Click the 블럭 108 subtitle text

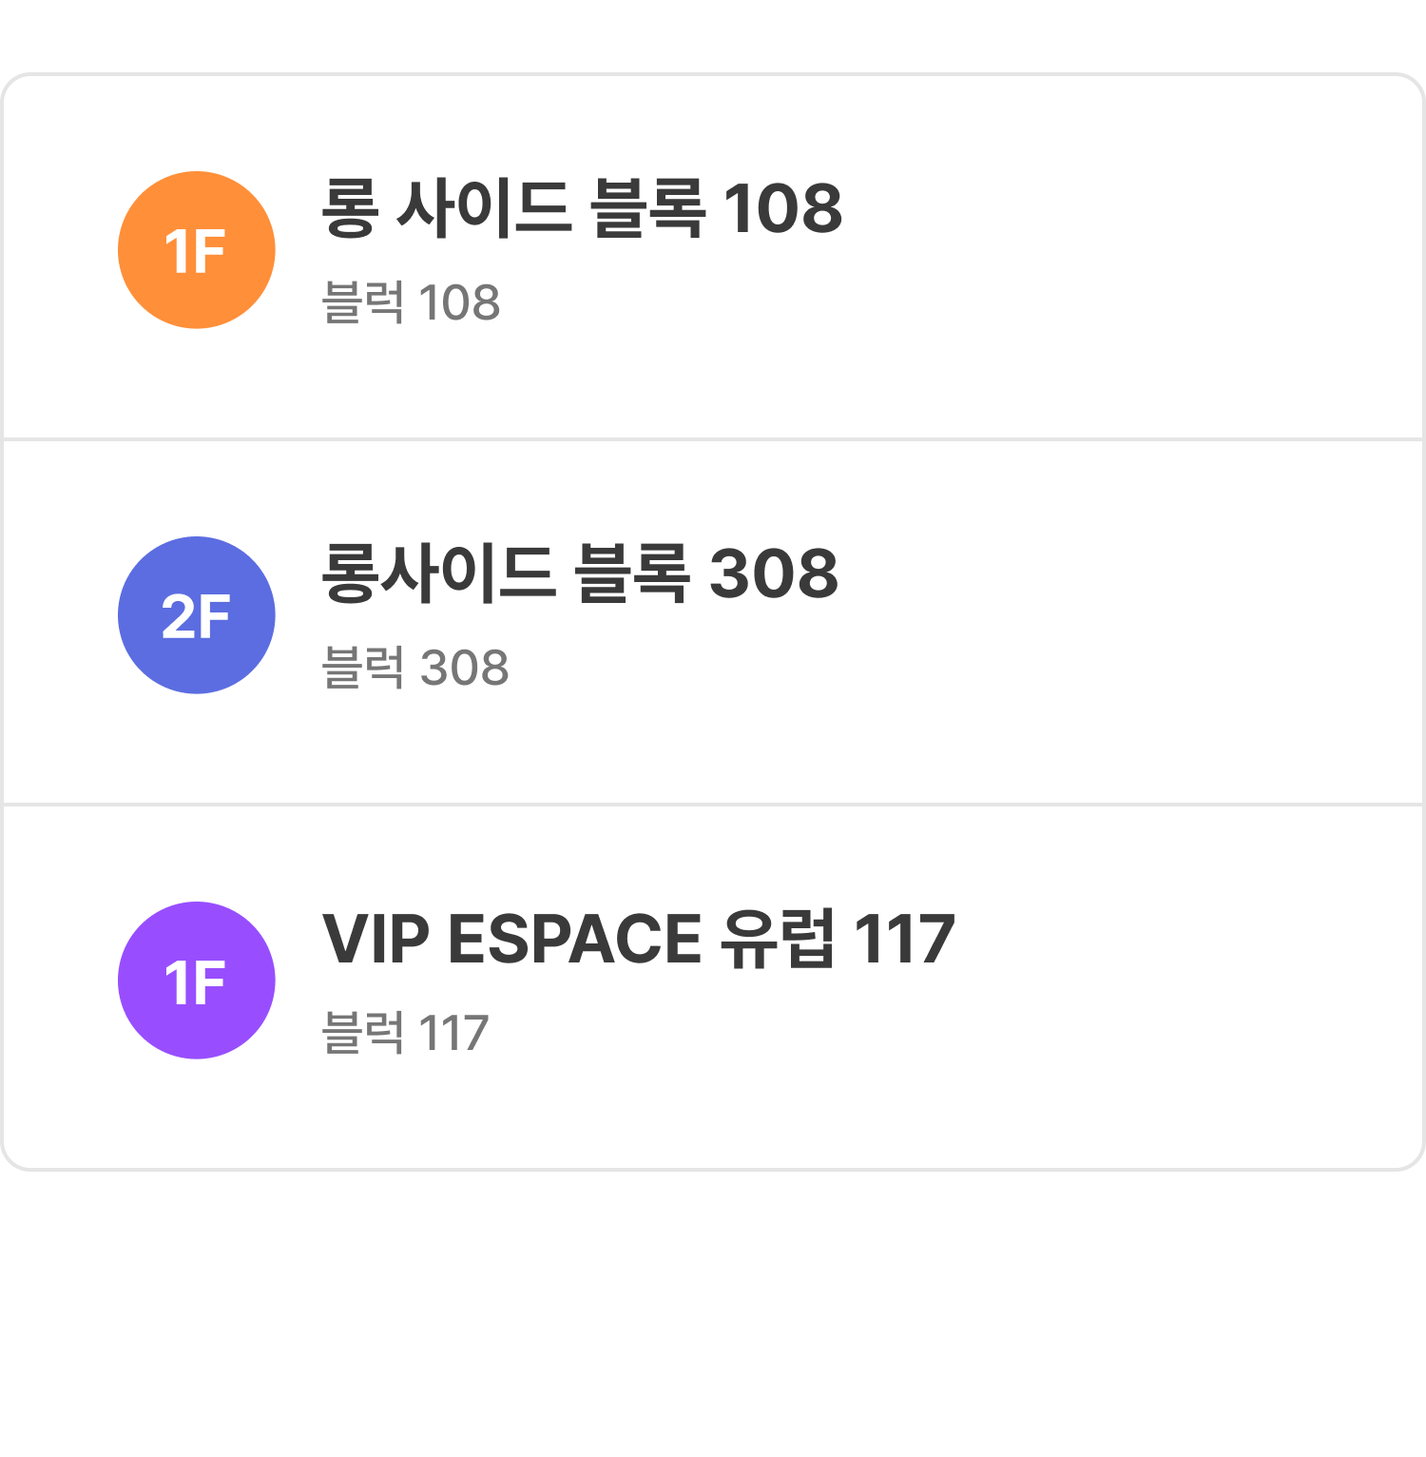tap(411, 303)
